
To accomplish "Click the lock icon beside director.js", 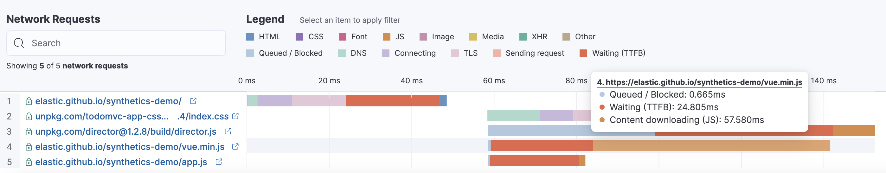I will click(29, 132).
